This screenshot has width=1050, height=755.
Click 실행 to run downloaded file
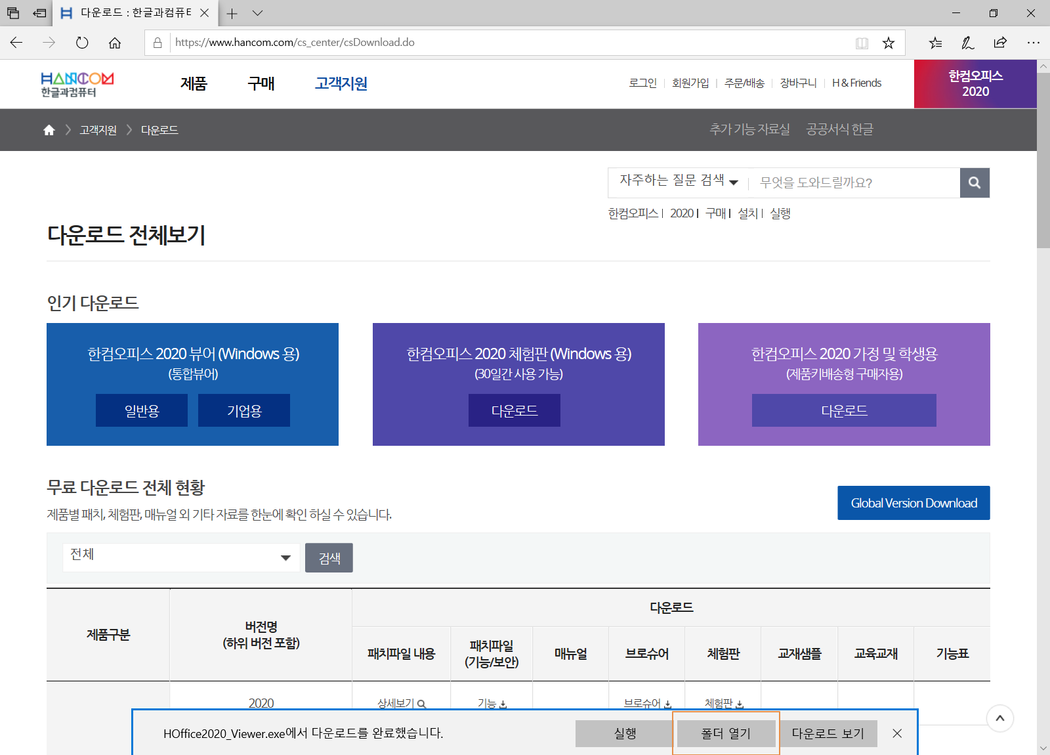(625, 733)
